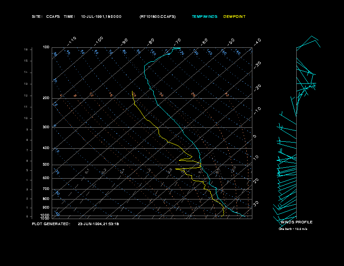The height and width of the screenshot is (266, 344).
Task: Click the left height scale label '2'
Action: (27, 199)
